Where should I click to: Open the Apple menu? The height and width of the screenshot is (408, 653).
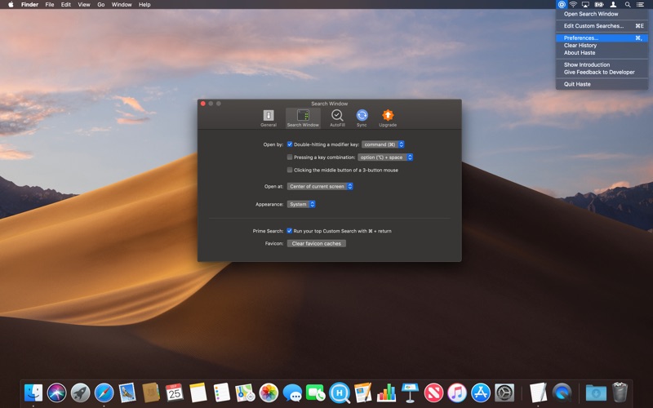pos(11,5)
